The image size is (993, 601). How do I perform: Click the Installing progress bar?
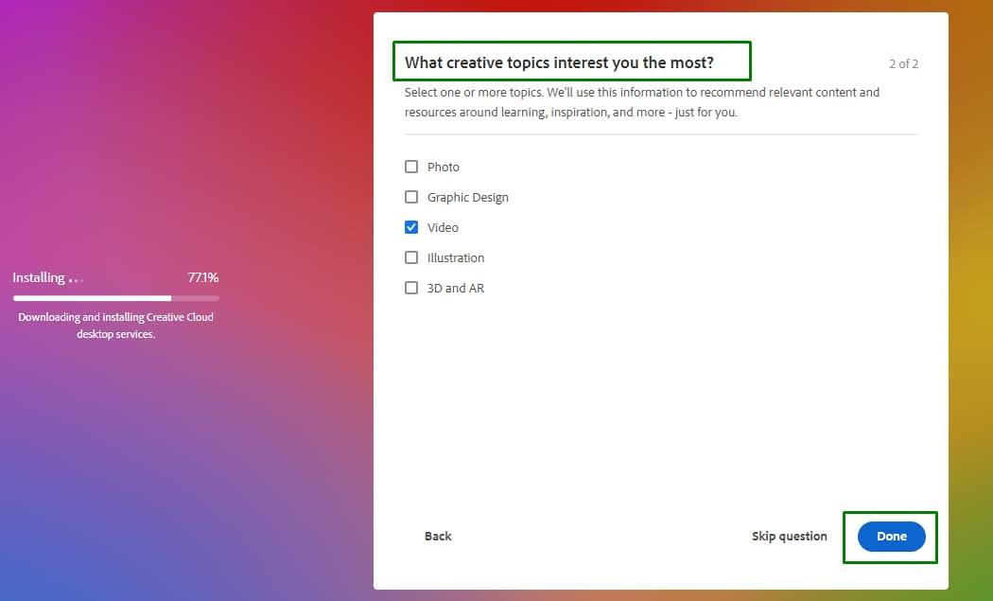click(x=115, y=297)
